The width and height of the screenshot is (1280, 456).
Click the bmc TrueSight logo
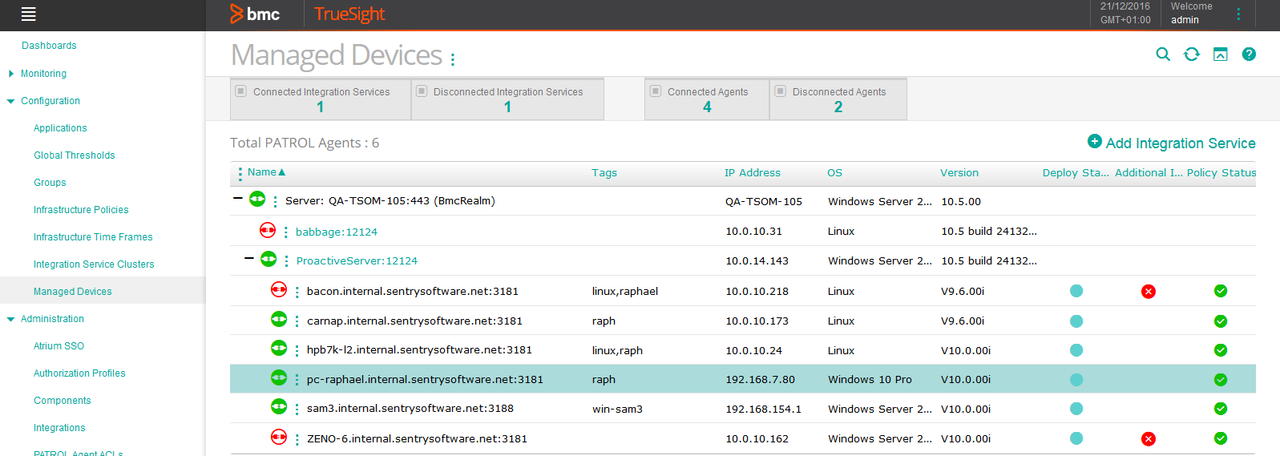click(x=308, y=14)
